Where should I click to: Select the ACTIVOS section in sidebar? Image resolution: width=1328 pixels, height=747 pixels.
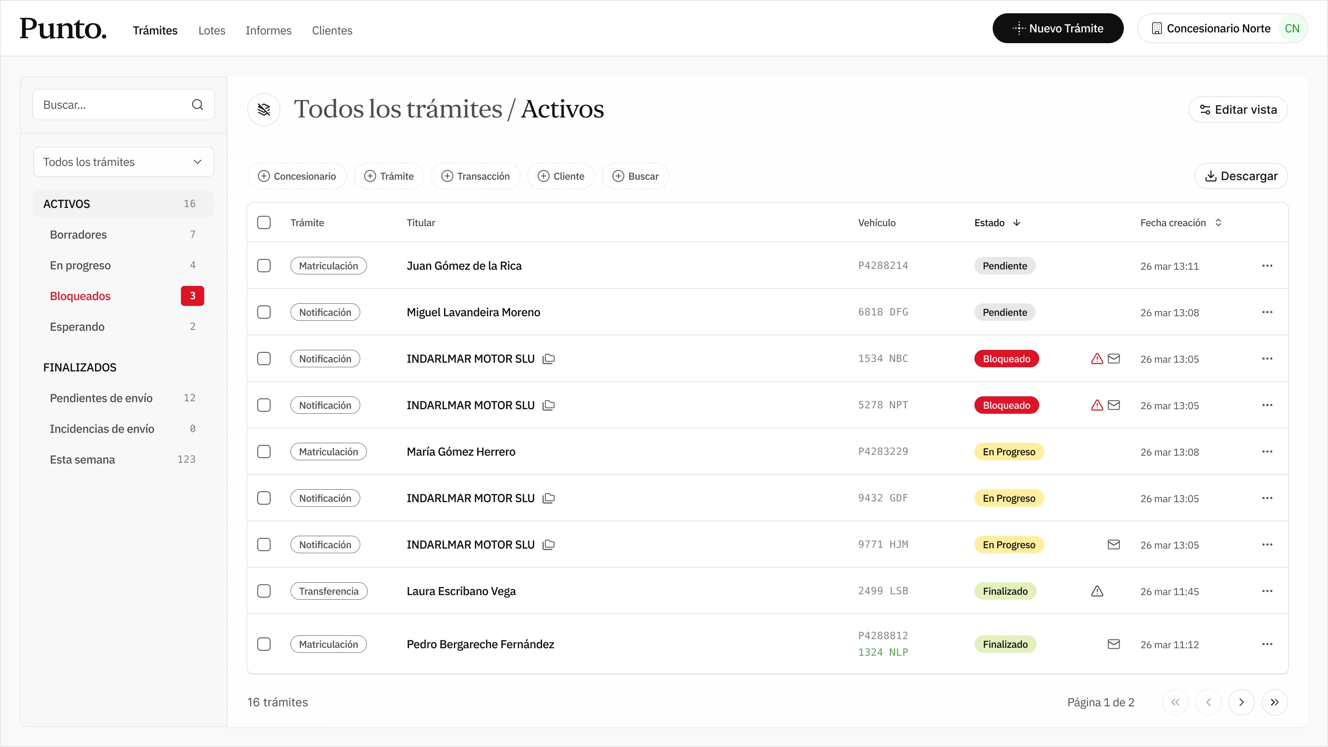(x=123, y=204)
